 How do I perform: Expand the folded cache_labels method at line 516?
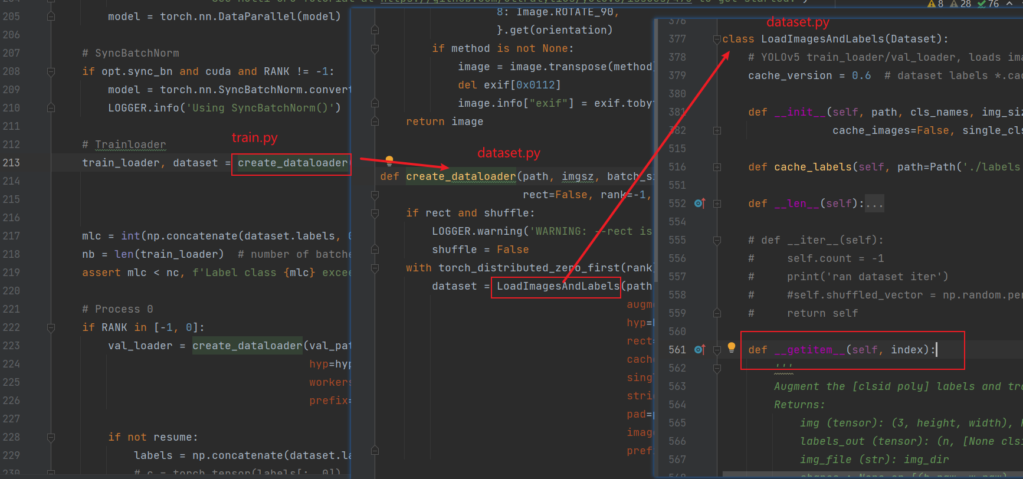[717, 167]
